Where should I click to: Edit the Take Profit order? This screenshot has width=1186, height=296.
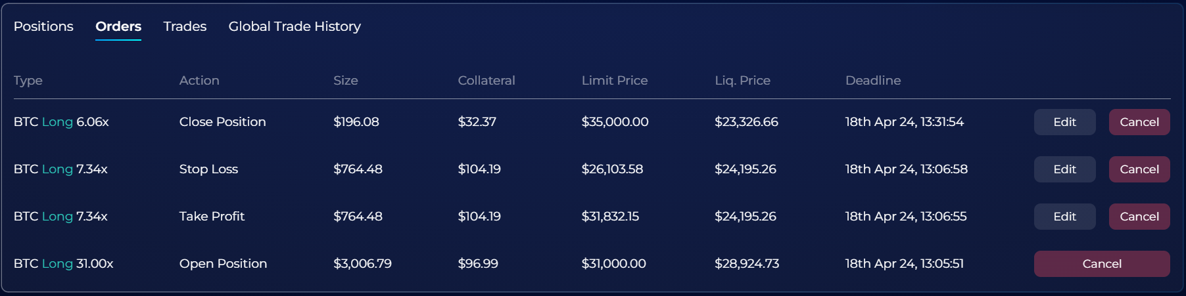(x=1064, y=217)
